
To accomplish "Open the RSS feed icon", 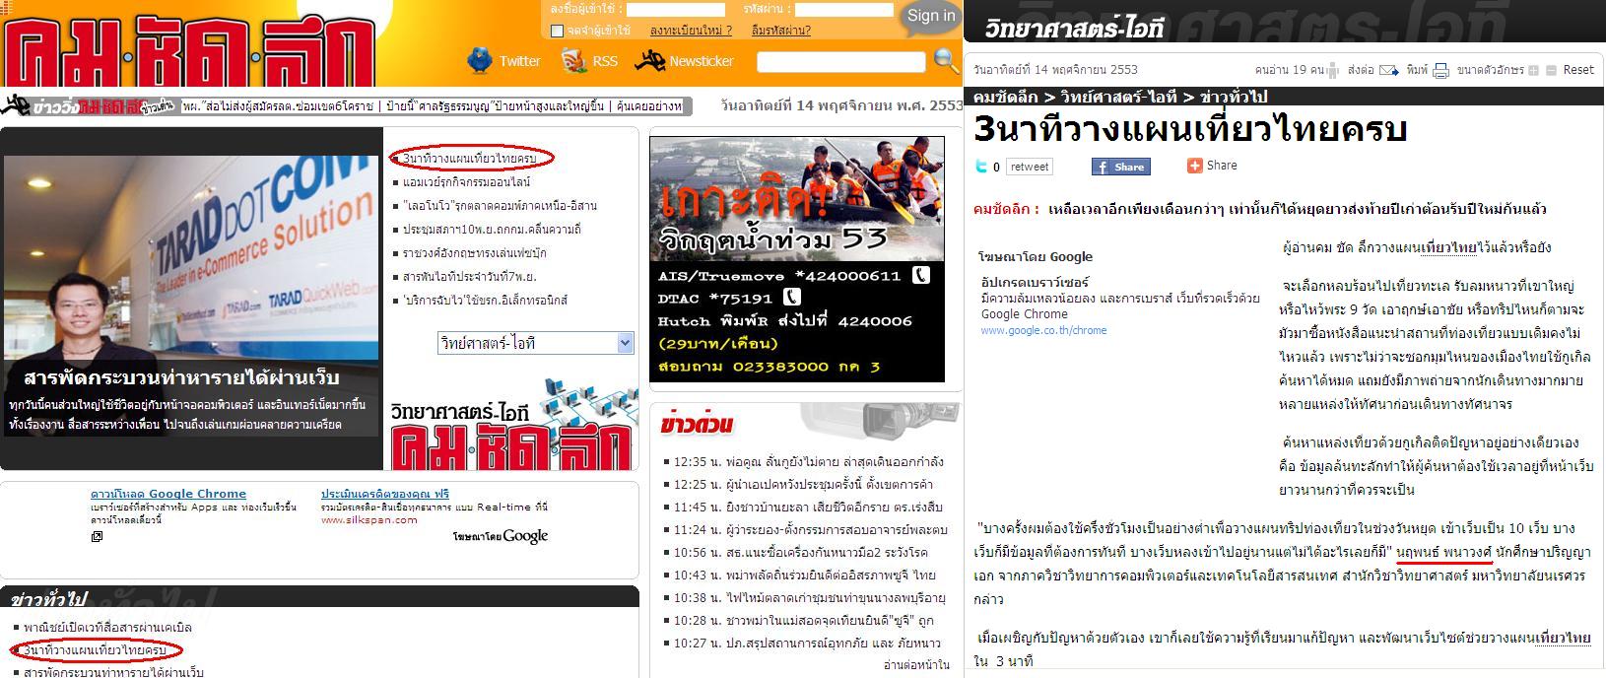I will (573, 61).
